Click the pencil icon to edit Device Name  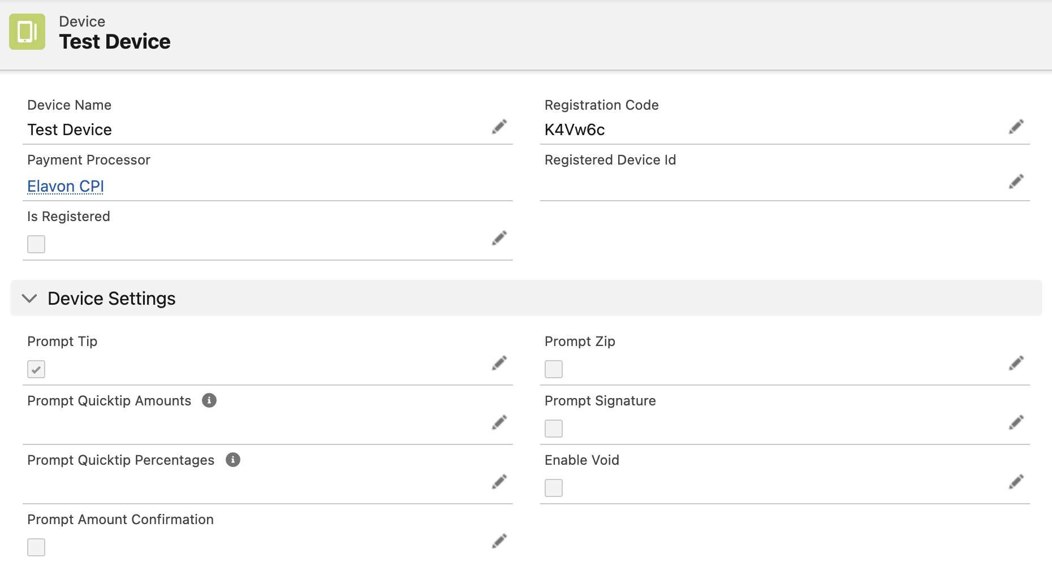coord(499,127)
